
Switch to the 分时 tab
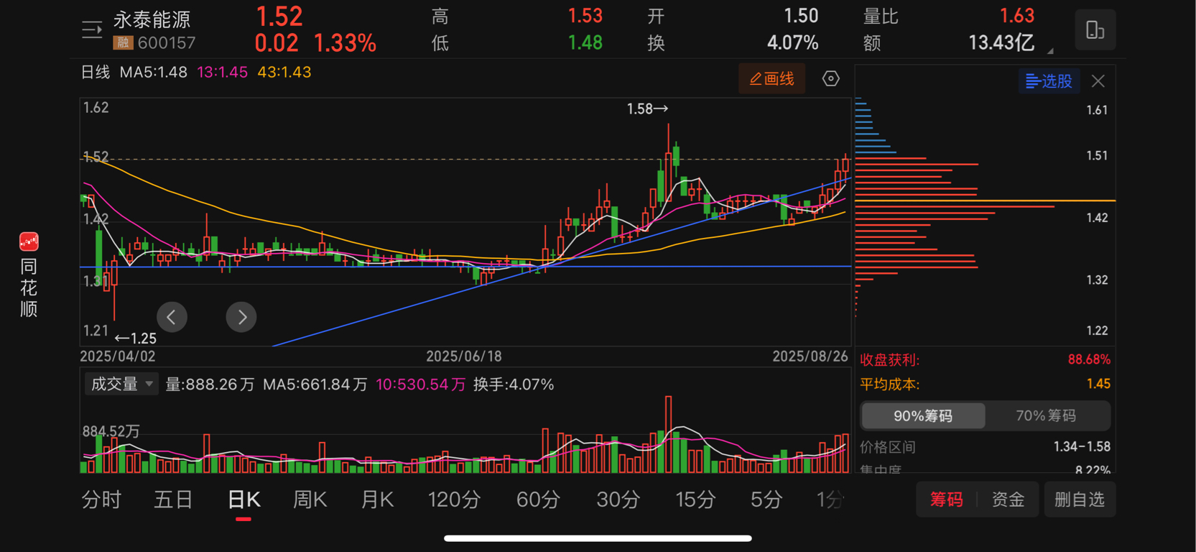point(101,500)
